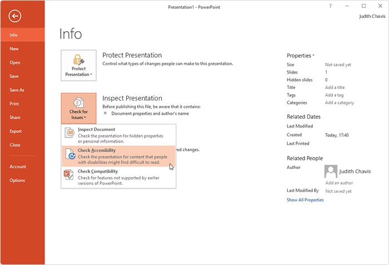Screen dimensions: 389x265
Task: Click Close in the sidebar
Action: click(x=23, y=145)
